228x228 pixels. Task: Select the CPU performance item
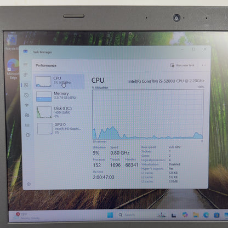tap(59, 82)
